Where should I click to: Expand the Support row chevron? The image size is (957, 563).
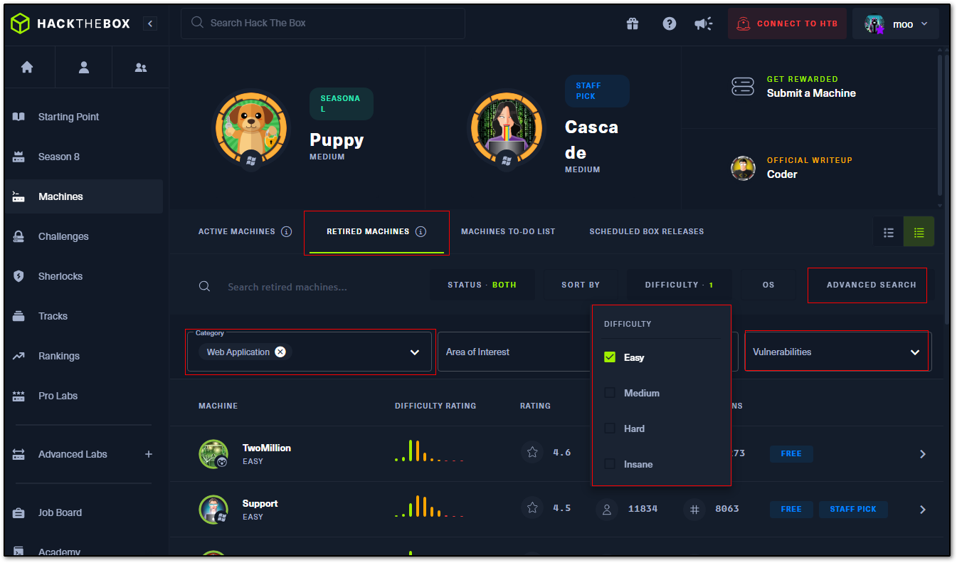coord(923,510)
